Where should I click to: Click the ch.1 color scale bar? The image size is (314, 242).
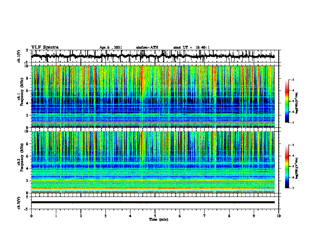[x=287, y=101]
